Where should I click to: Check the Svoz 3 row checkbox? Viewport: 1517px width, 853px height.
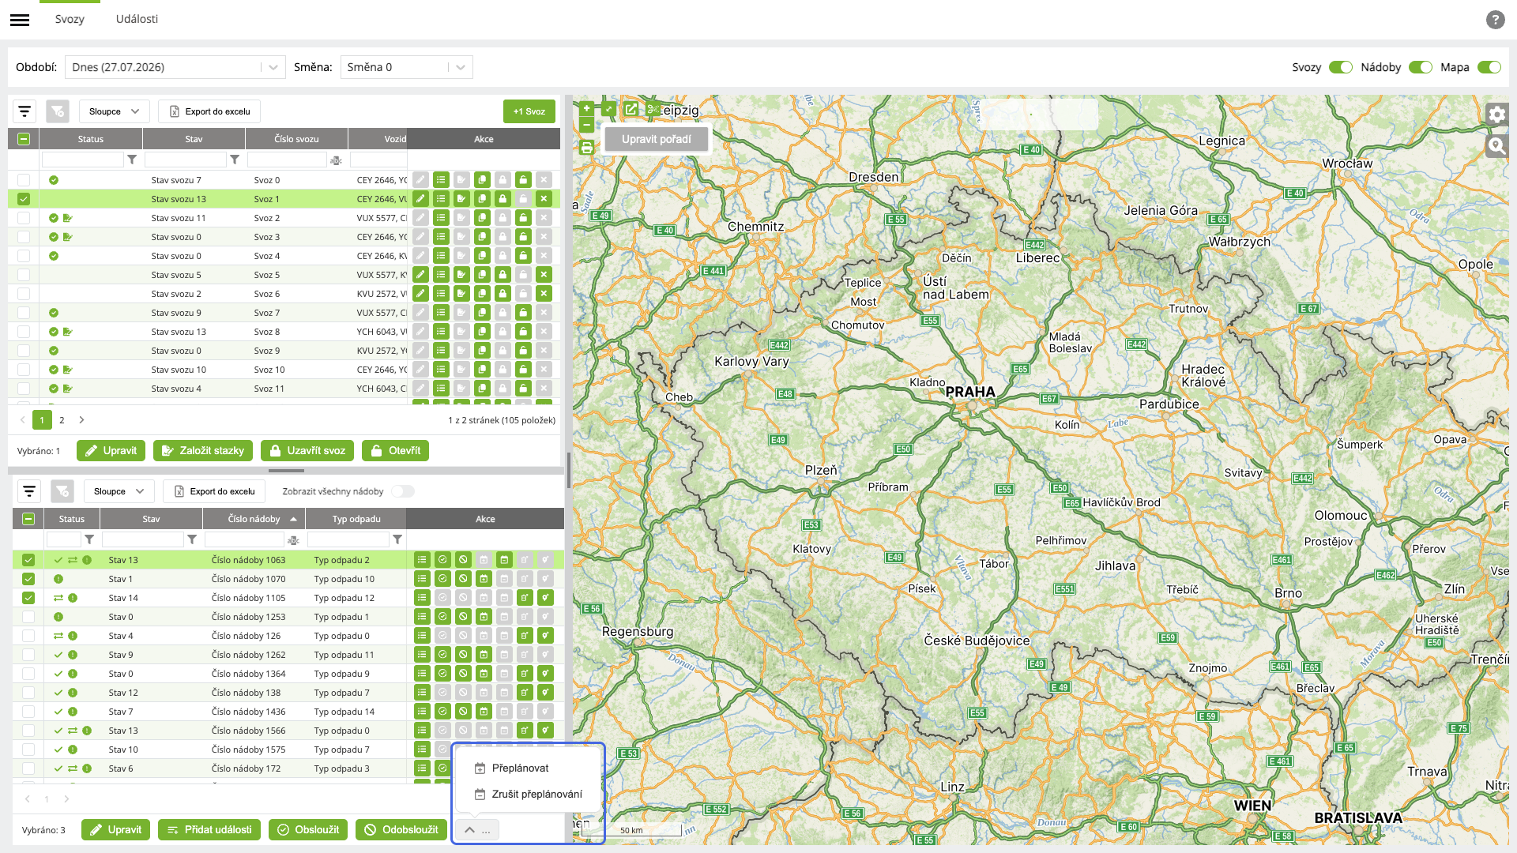coord(24,237)
